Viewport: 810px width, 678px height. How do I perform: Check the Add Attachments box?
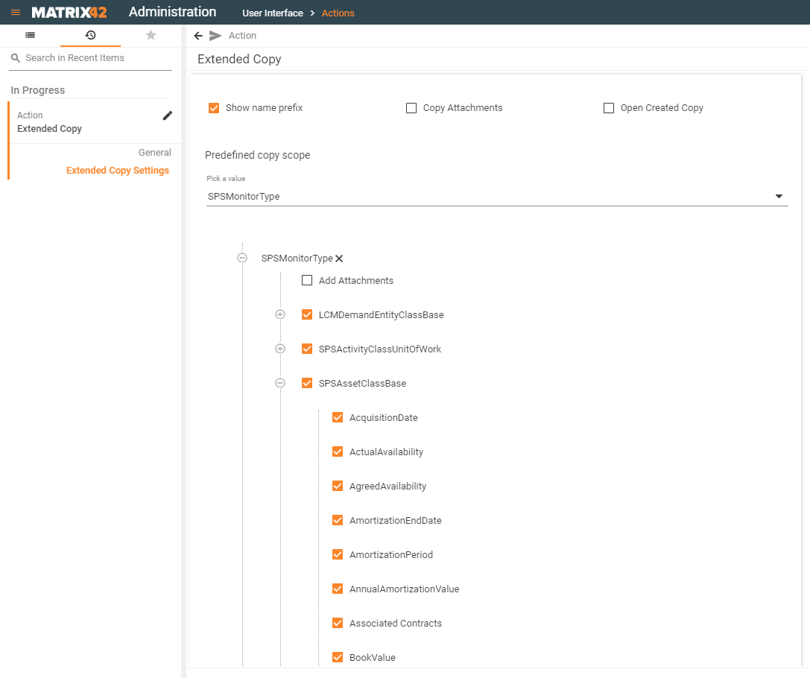point(307,280)
